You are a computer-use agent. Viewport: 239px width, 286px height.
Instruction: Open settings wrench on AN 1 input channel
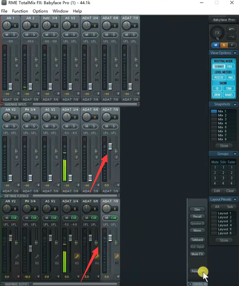[x=17, y=73]
